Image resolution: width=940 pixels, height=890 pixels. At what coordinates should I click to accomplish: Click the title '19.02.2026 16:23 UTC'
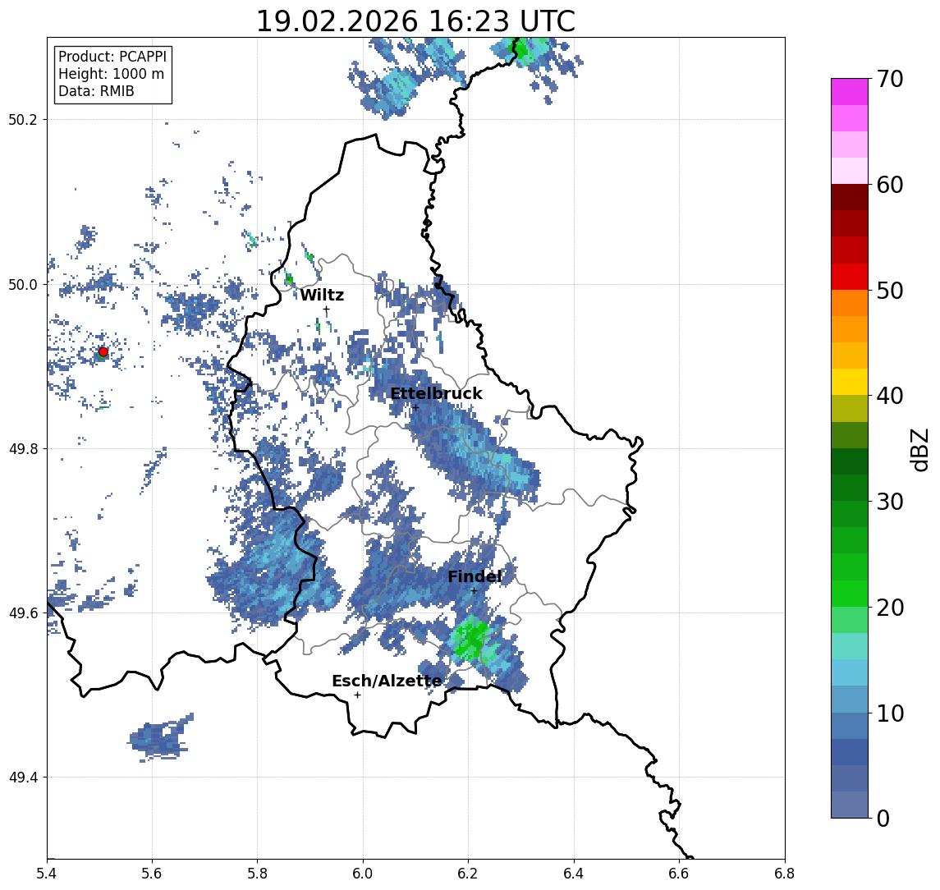point(415,21)
